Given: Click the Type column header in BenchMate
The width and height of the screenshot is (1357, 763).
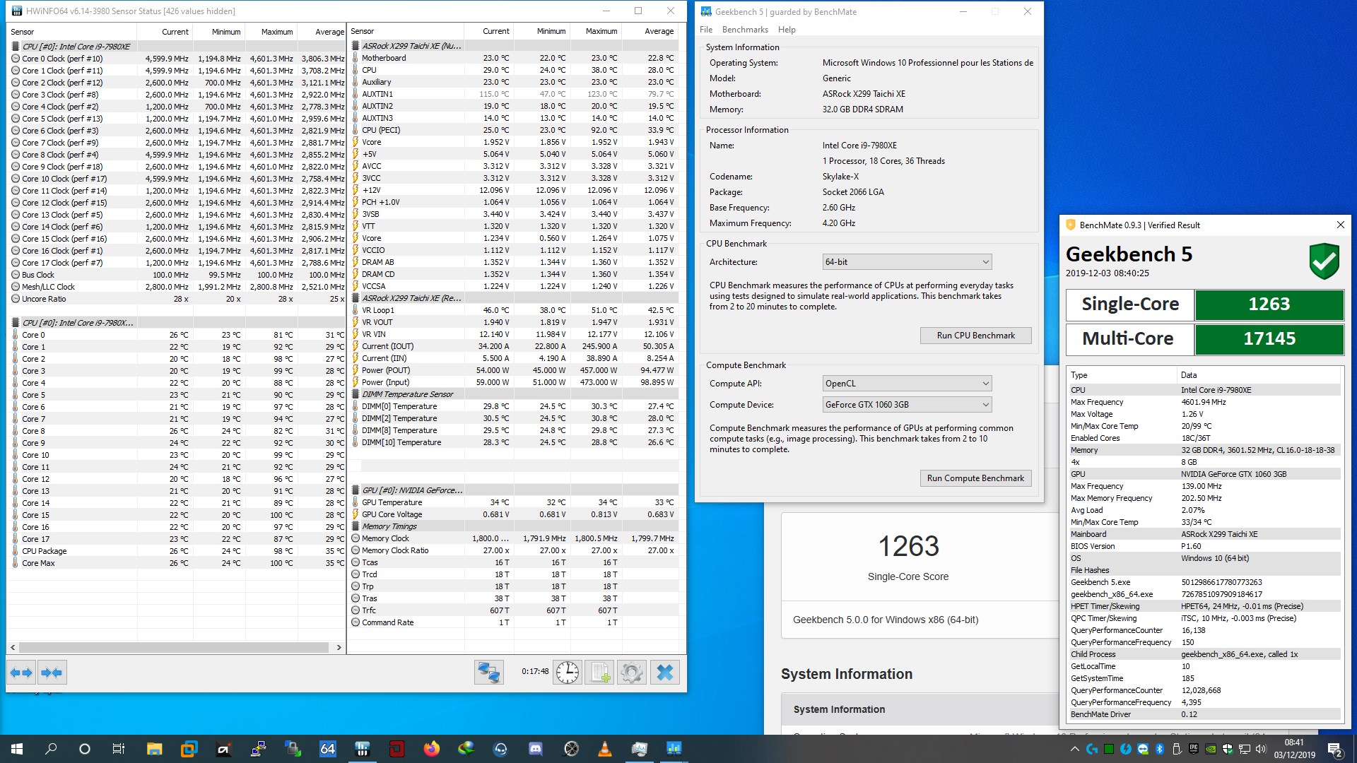Looking at the screenshot, I should pos(1122,375).
